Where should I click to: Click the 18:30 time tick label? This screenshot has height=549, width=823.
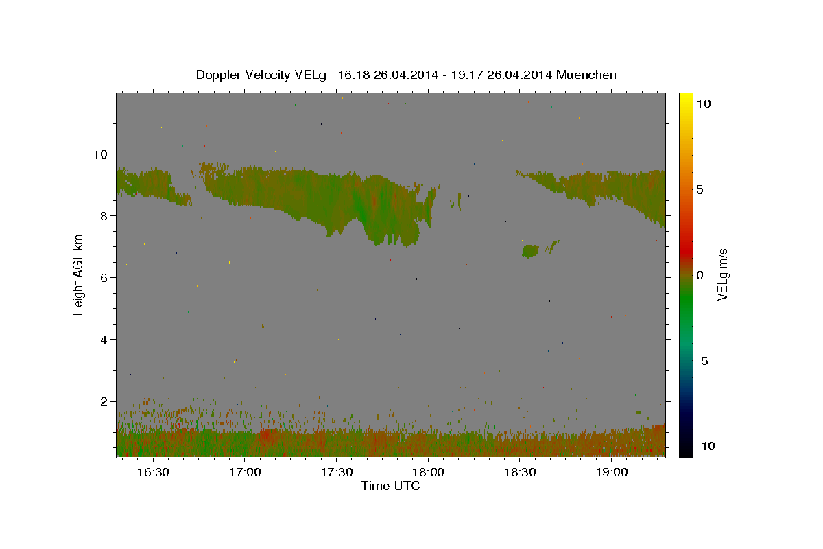coord(520,472)
